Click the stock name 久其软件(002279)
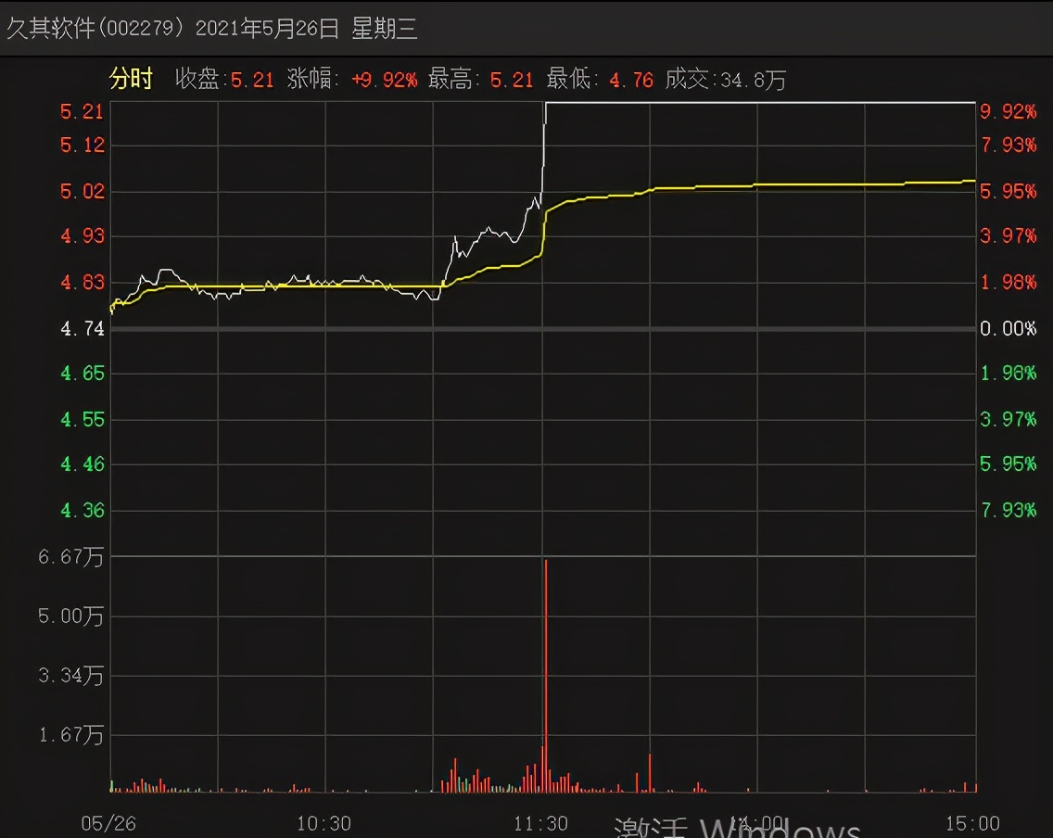 tap(96, 29)
